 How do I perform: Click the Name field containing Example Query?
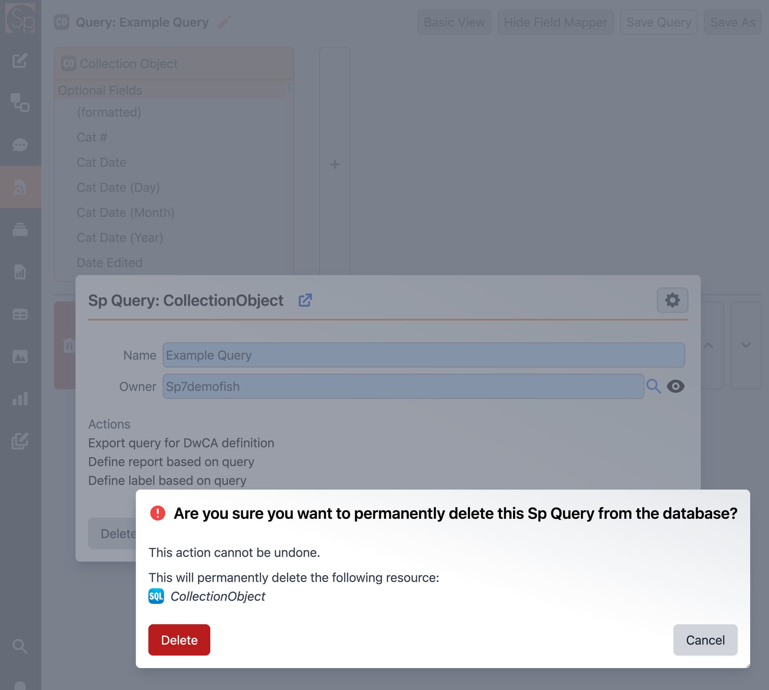tap(423, 355)
